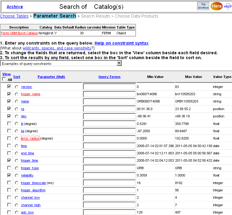Viewport: 232px width, 215px height.
Task: Open the Sort column header link
Action: coord(17,77)
